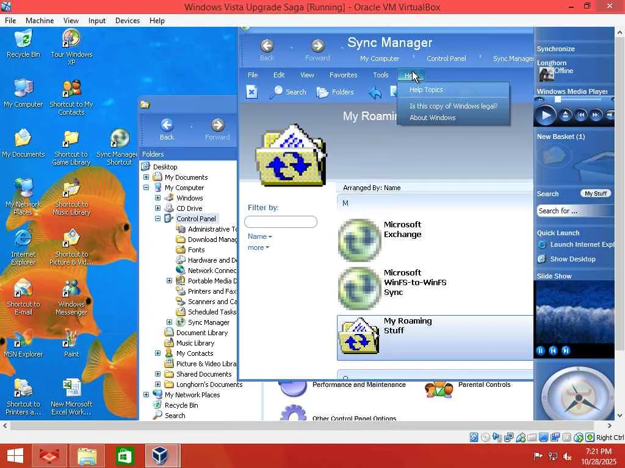Open Shortcut to Music Library icon
625x468 pixels.
click(71, 197)
